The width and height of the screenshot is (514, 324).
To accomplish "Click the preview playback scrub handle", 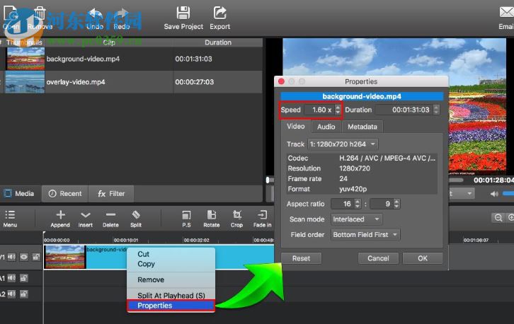I will tap(268, 180).
